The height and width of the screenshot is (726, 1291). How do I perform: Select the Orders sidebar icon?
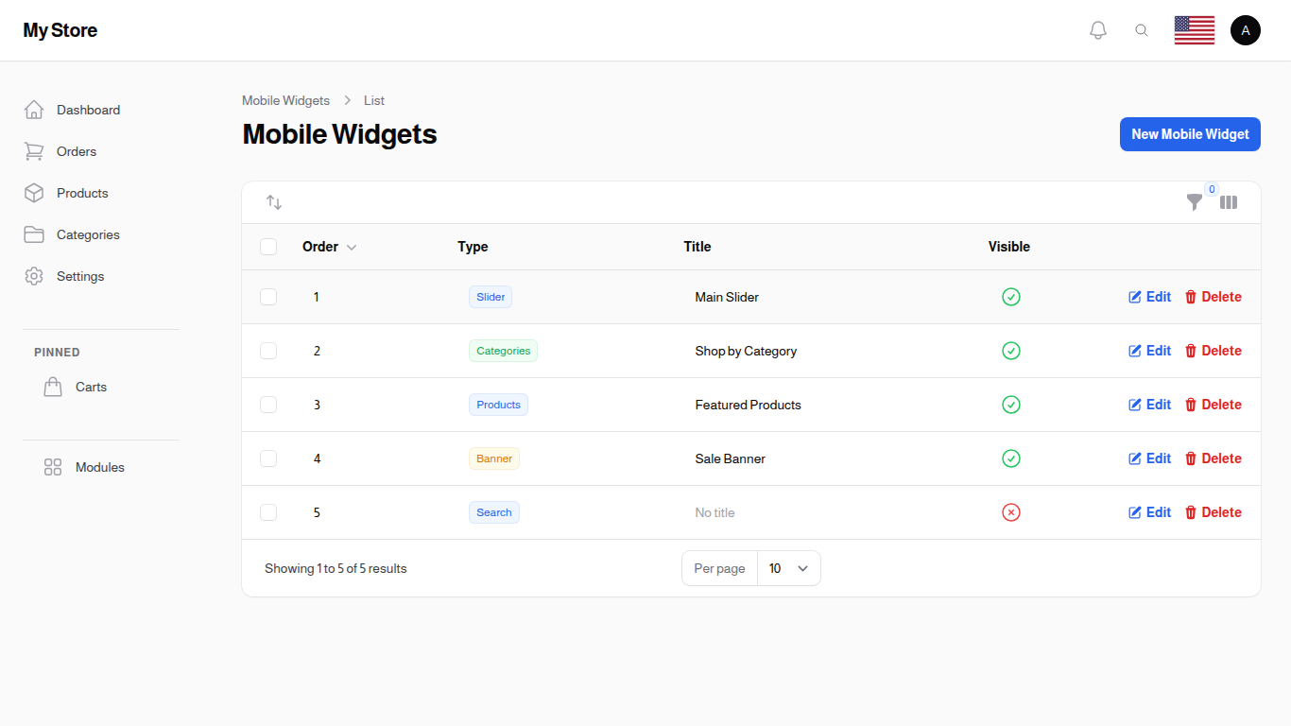pyautogui.click(x=34, y=151)
